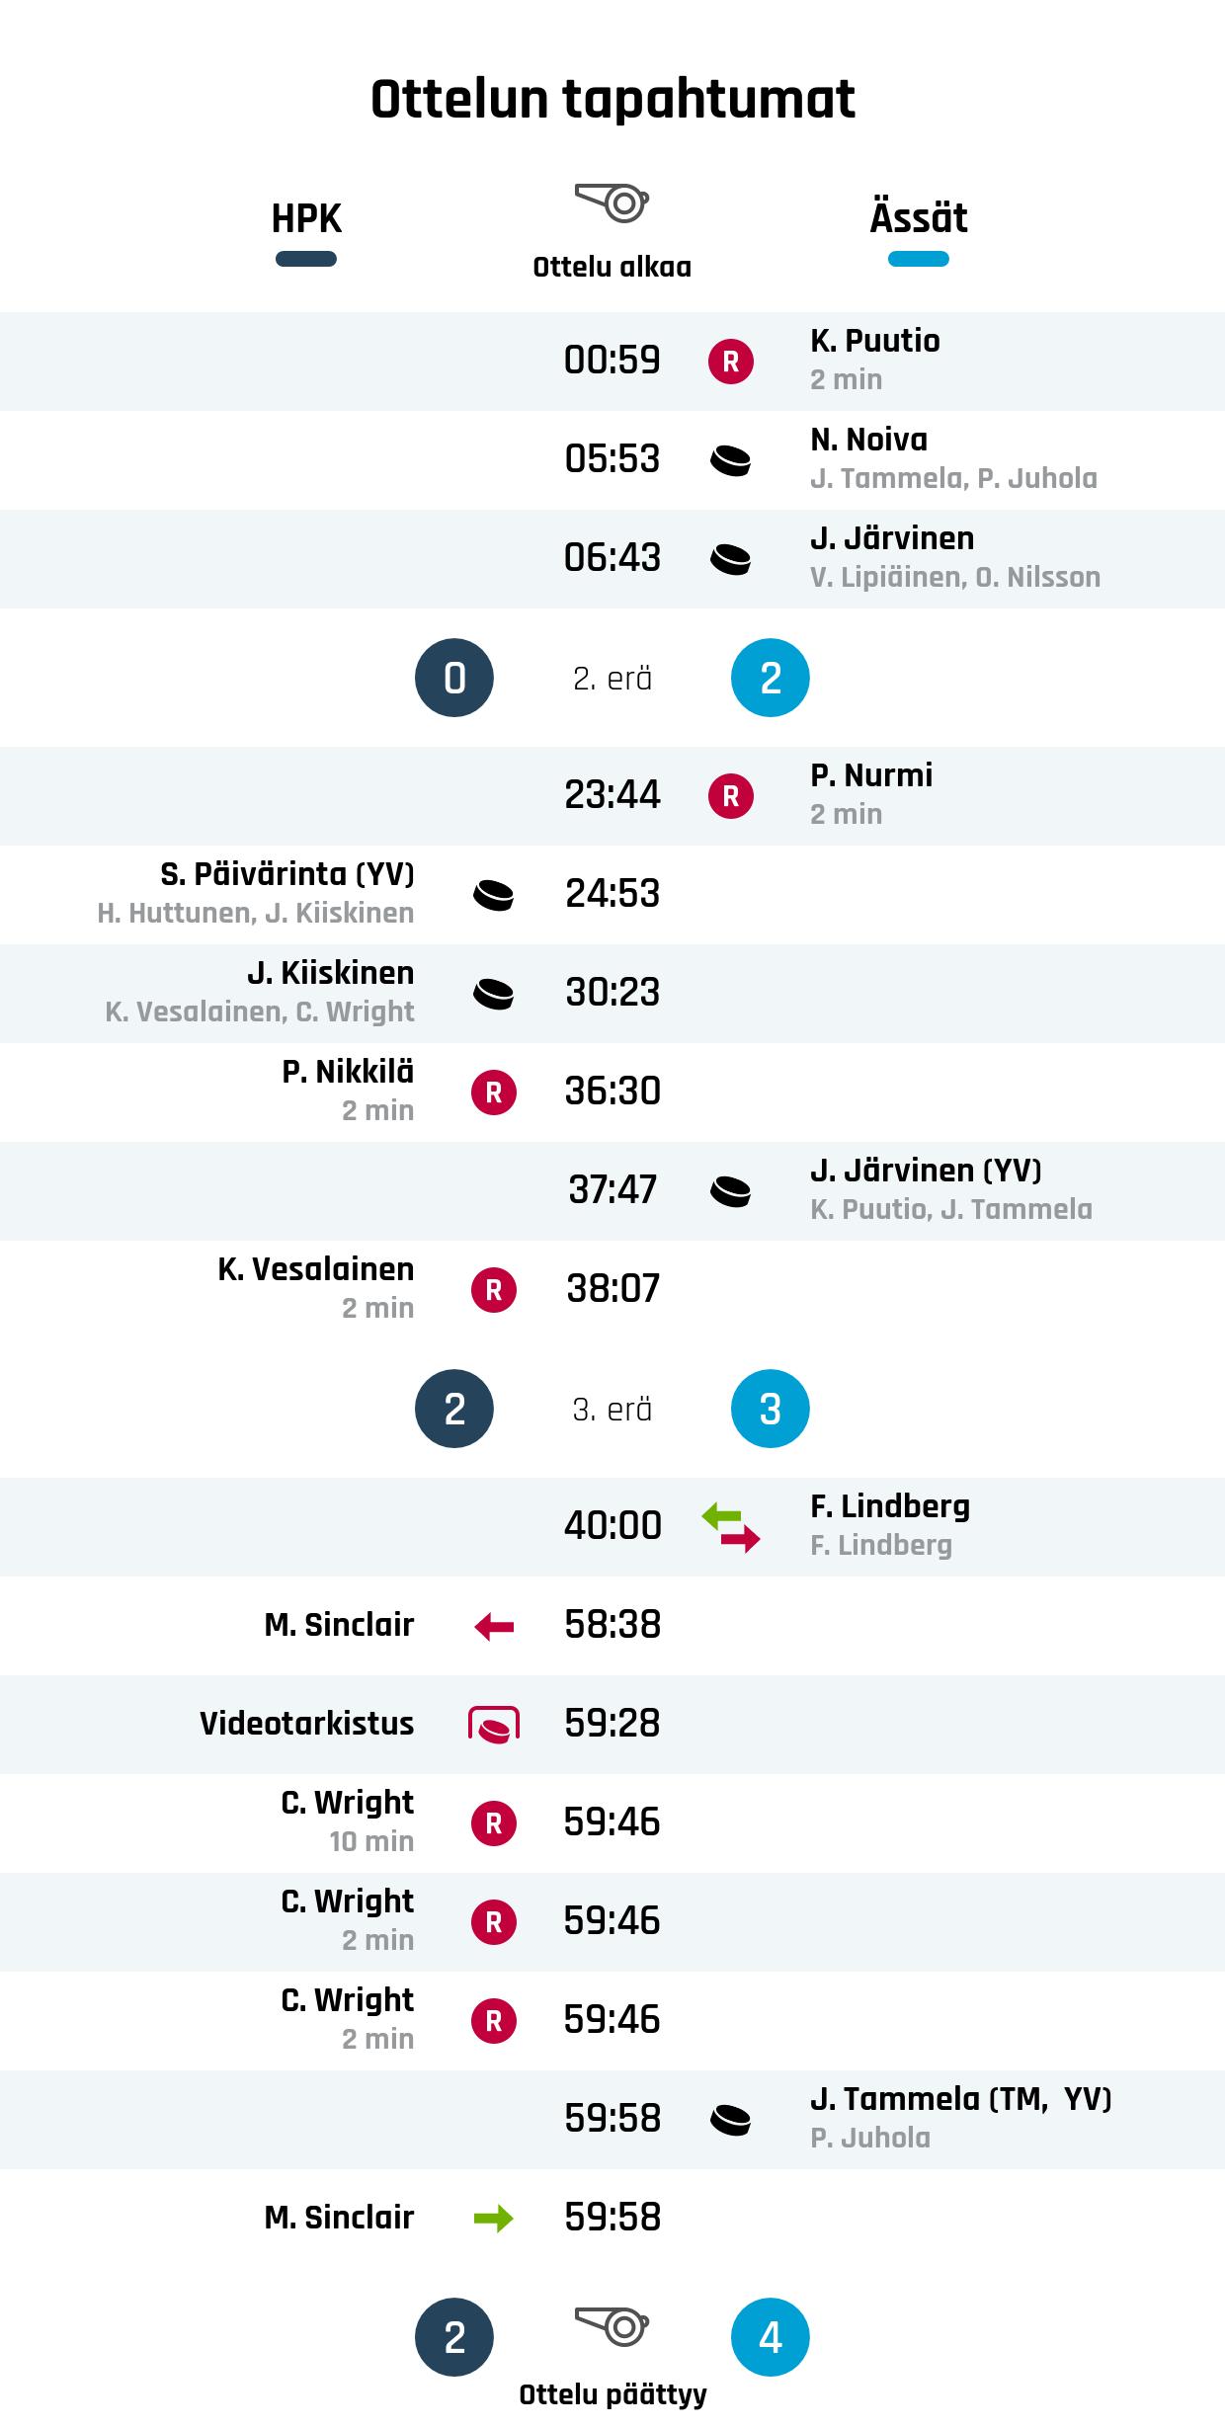This screenshot has height=2428, width=1225.
Task: Click the final whistle icon above Ottelu päättyy
Action: click(612, 2327)
